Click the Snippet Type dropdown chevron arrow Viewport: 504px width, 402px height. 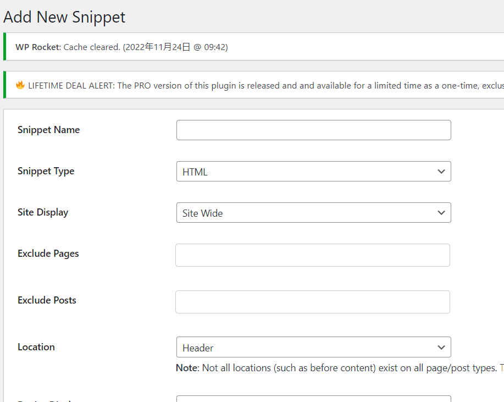441,172
